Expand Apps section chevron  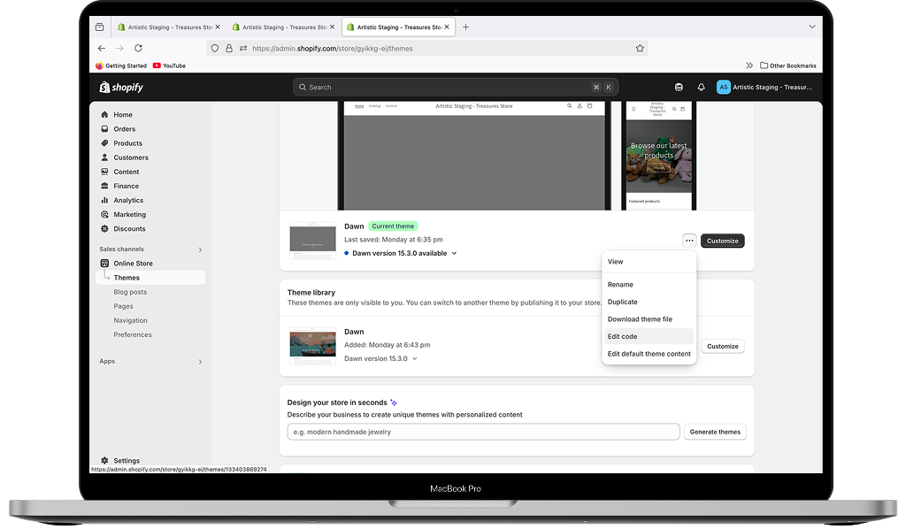tap(201, 362)
